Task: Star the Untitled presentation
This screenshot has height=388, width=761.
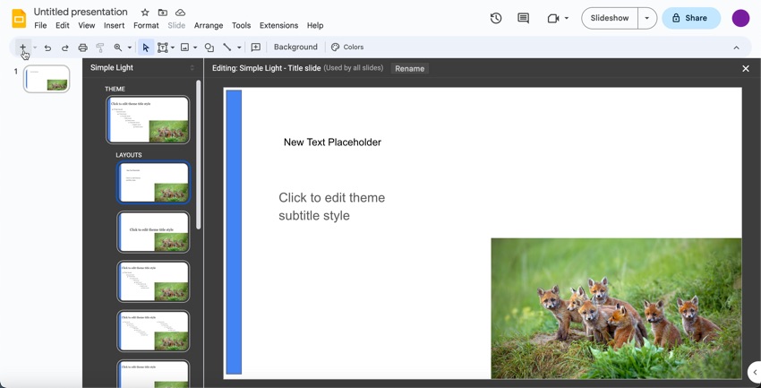Action: [x=145, y=13]
